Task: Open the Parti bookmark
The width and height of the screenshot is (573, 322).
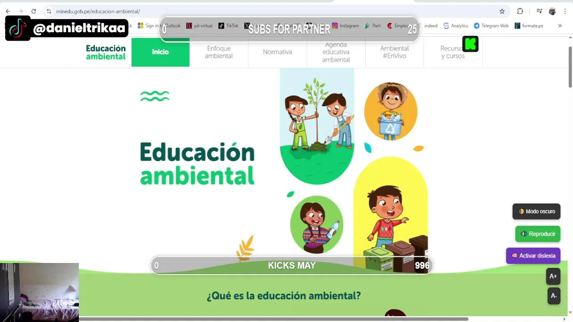Action: 372,26
